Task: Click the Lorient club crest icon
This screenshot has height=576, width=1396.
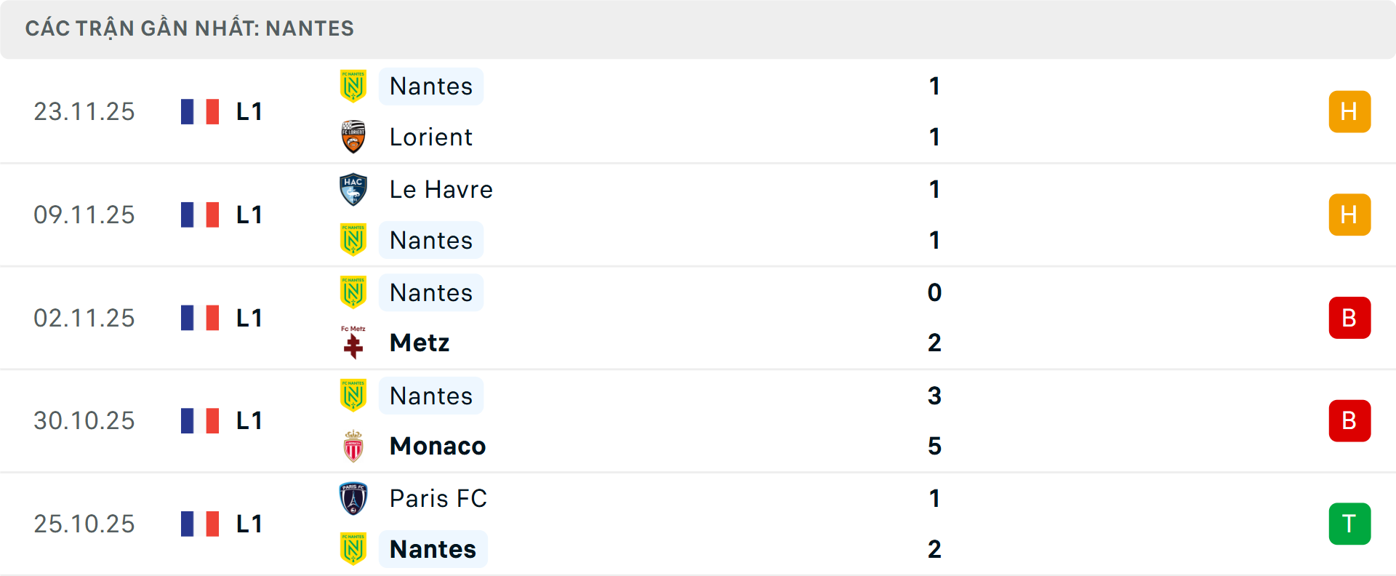Action: click(x=353, y=137)
